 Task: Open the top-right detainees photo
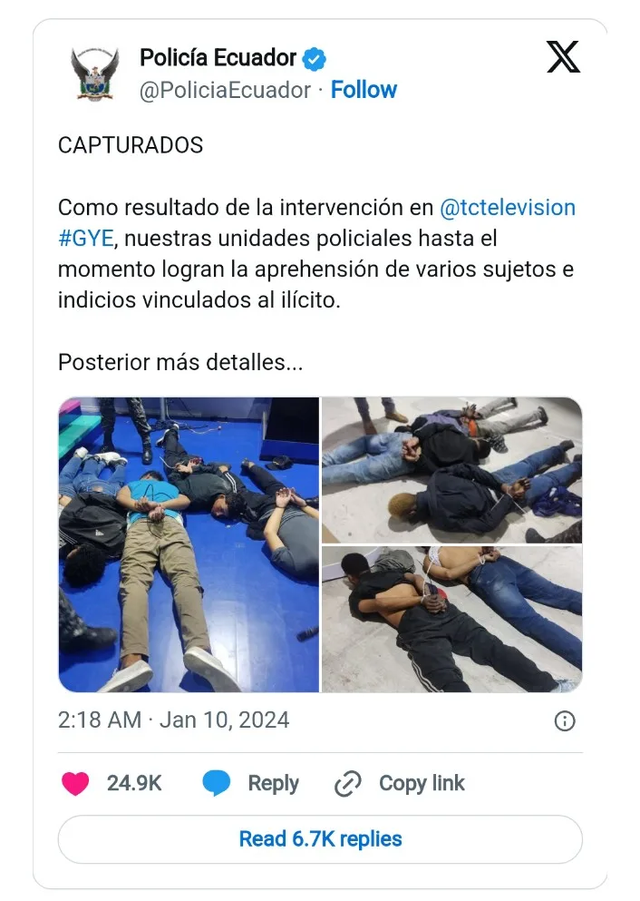click(x=451, y=470)
